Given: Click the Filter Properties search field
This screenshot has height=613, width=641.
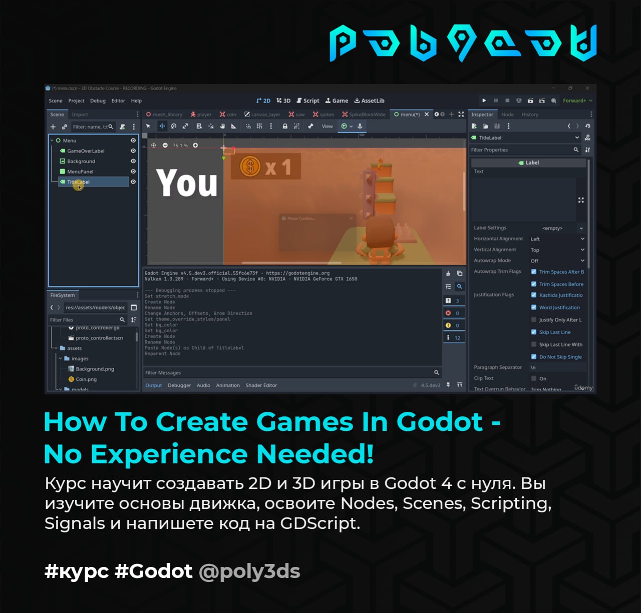Looking at the screenshot, I should tap(525, 150).
